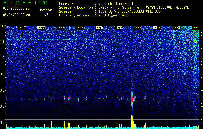Screen dimensions: 203x129
Task: Select observer name Masayuki Kobayashi
Action: pos(116,4)
